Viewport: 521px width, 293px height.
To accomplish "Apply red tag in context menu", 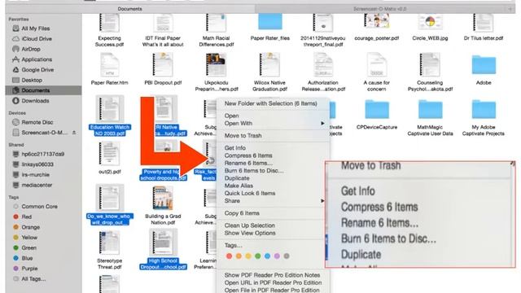I will coord(229,256).
